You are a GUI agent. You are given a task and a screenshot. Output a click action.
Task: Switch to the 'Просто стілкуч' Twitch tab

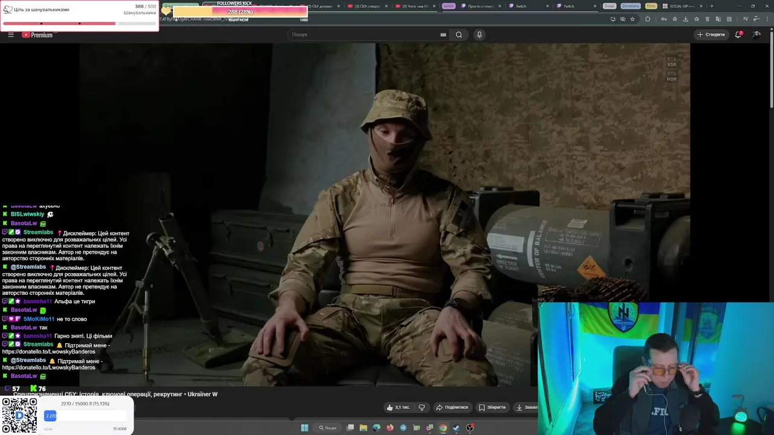tap(482, 6)
